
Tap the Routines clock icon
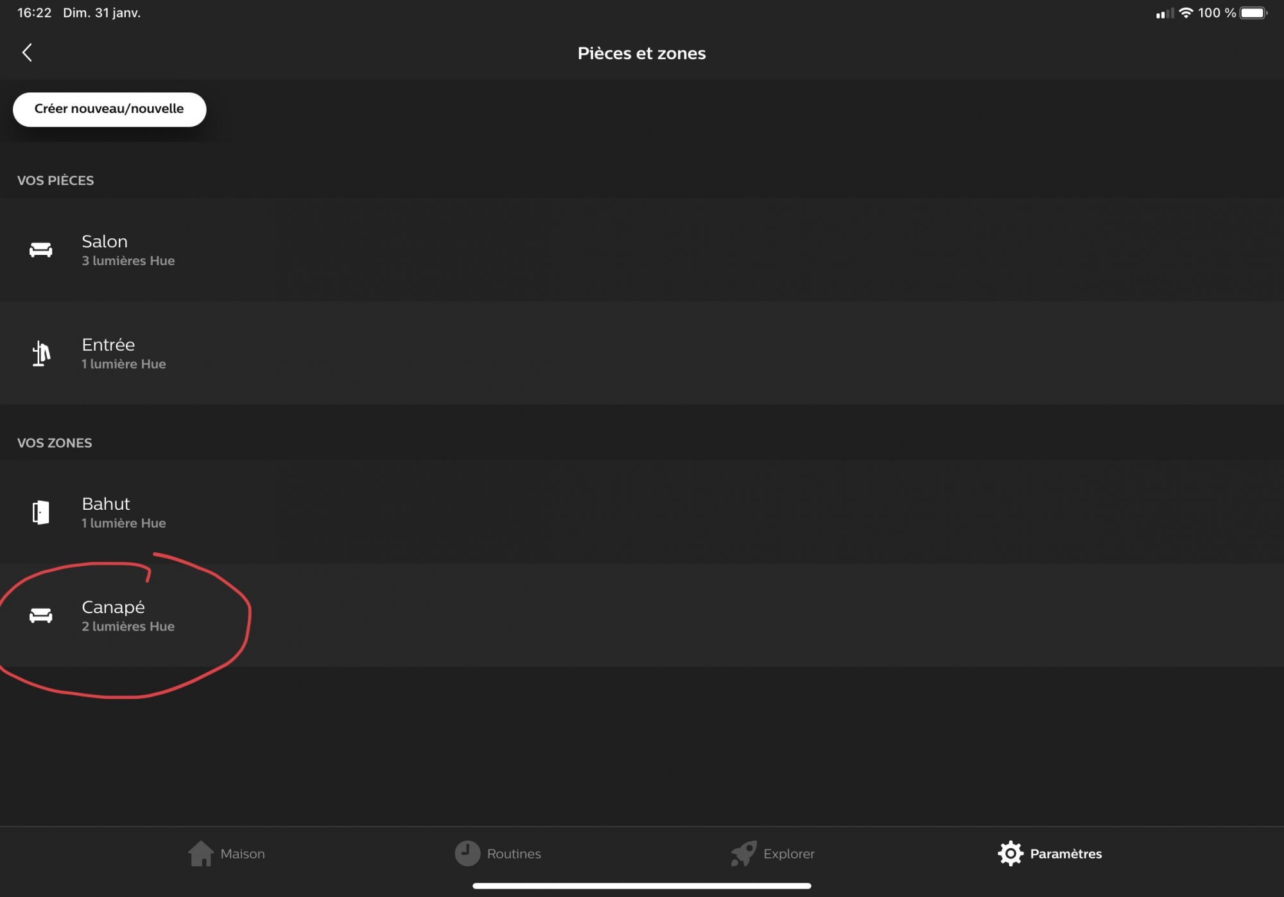coord(467,853)
